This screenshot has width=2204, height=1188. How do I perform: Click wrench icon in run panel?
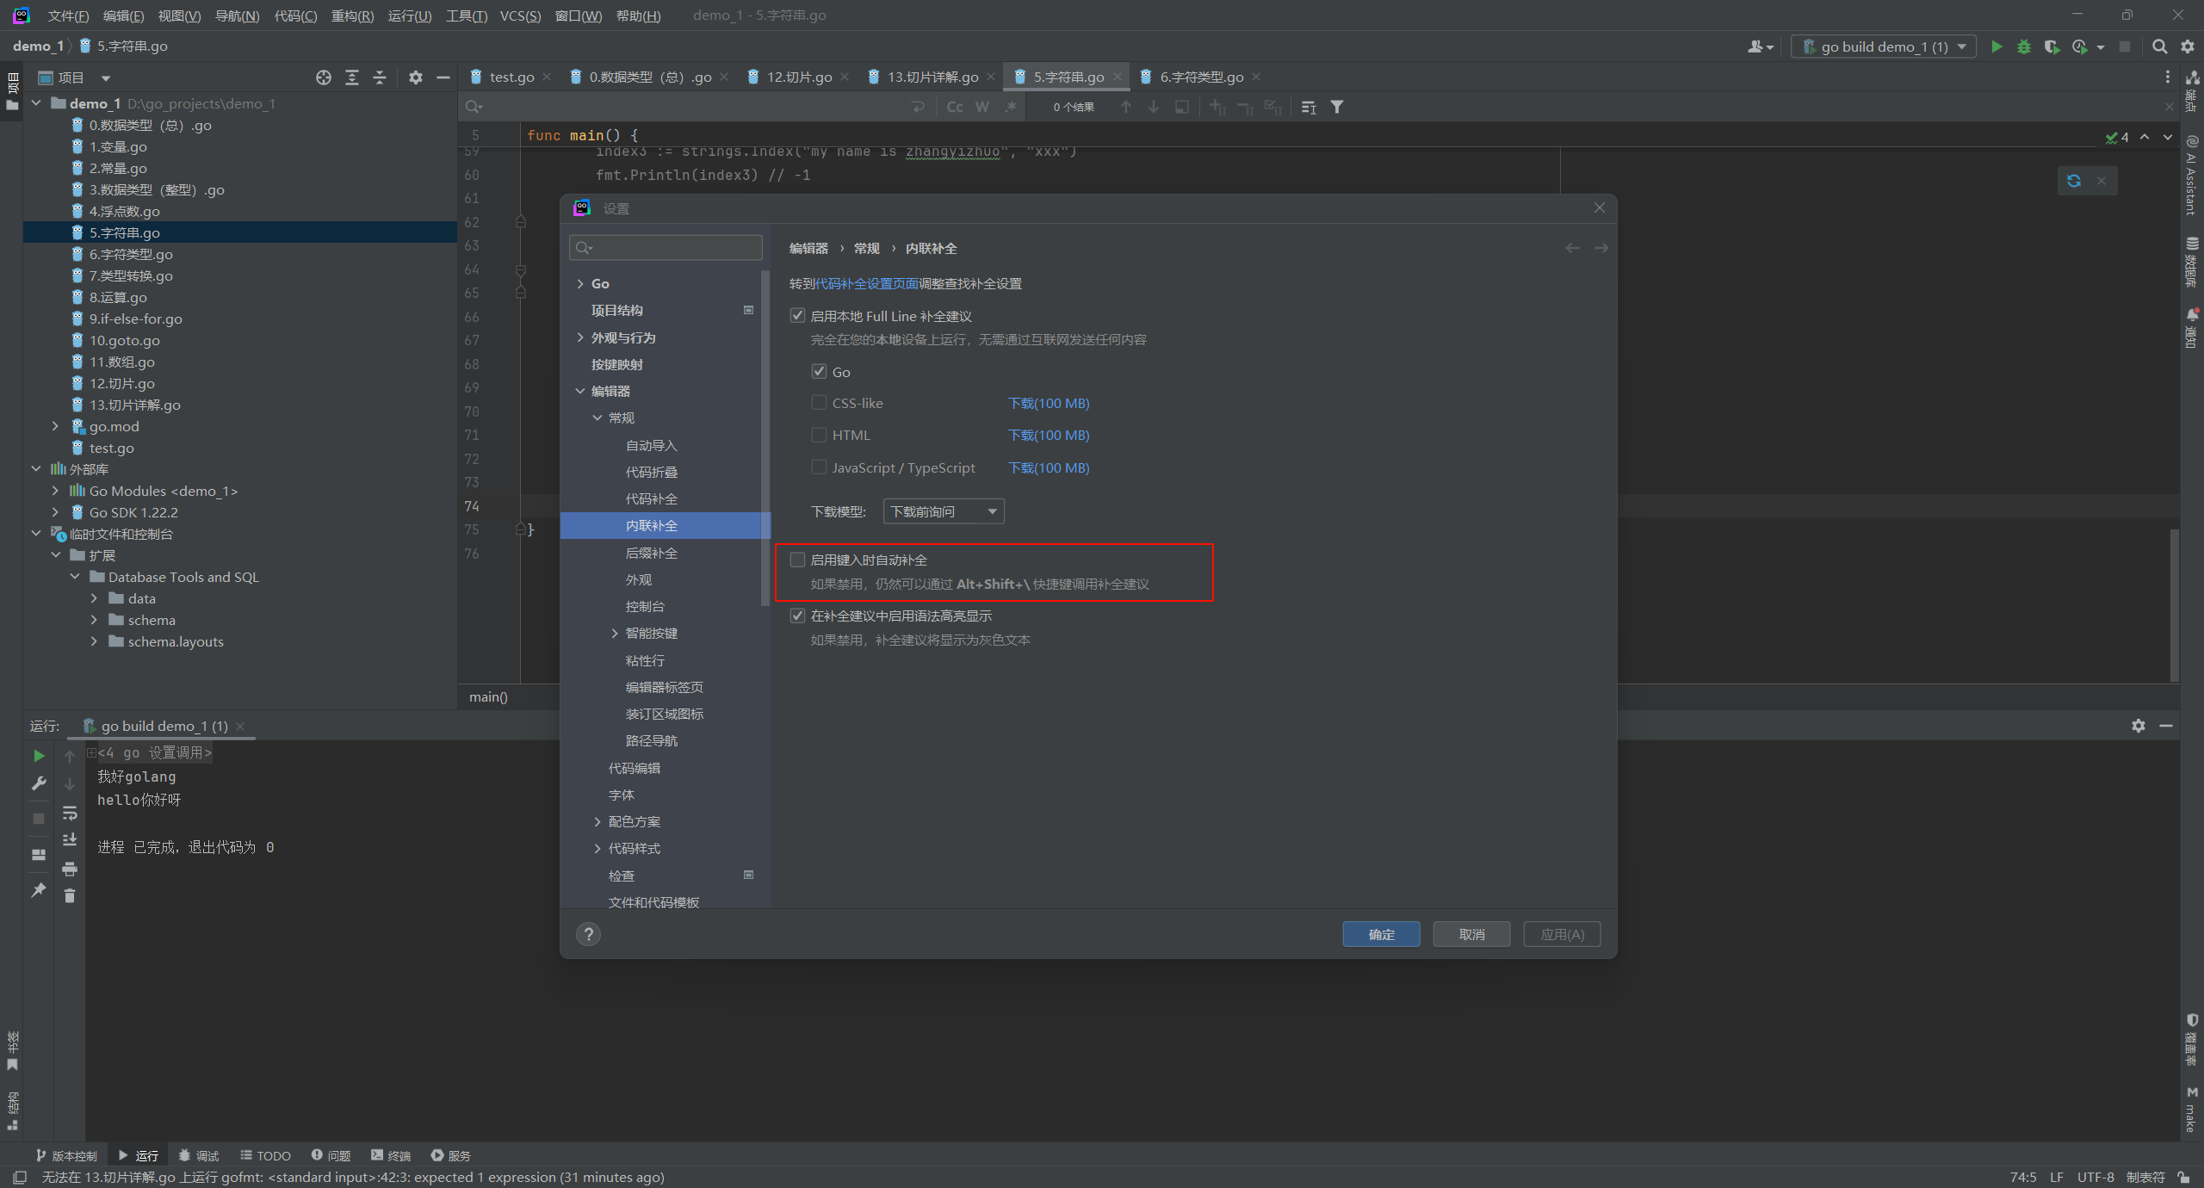[x=39, y=783]
